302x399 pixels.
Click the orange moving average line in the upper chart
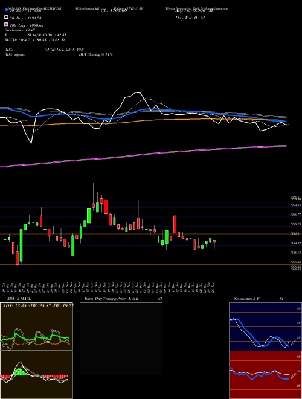(x=143, y=121)
